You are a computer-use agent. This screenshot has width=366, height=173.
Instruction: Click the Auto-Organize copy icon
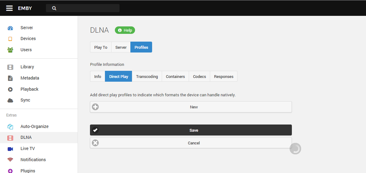(10, 126)
